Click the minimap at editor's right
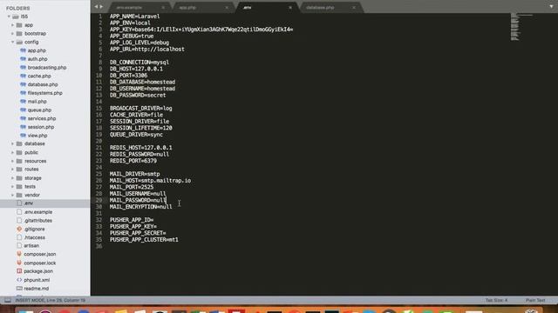Image resolution: width=558 pixels, height=313 pixels. 521,27
